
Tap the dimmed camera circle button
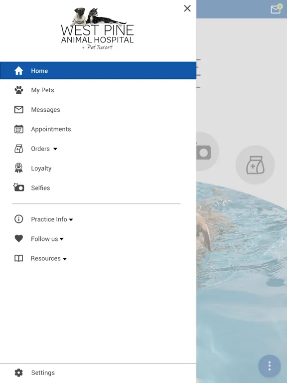point(207,152)
